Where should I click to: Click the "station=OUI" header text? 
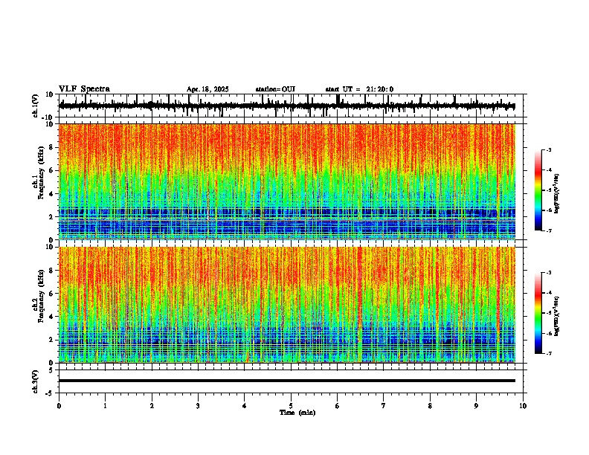point(275,89)
